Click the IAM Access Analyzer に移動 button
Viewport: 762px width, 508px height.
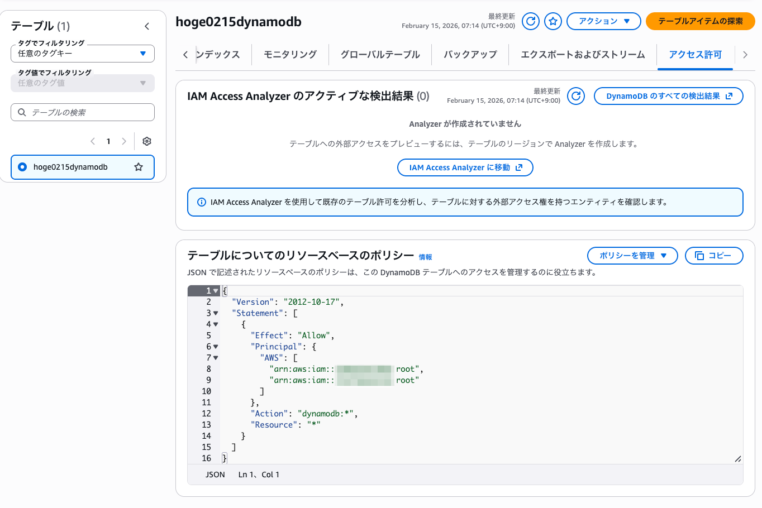(465, 167)
